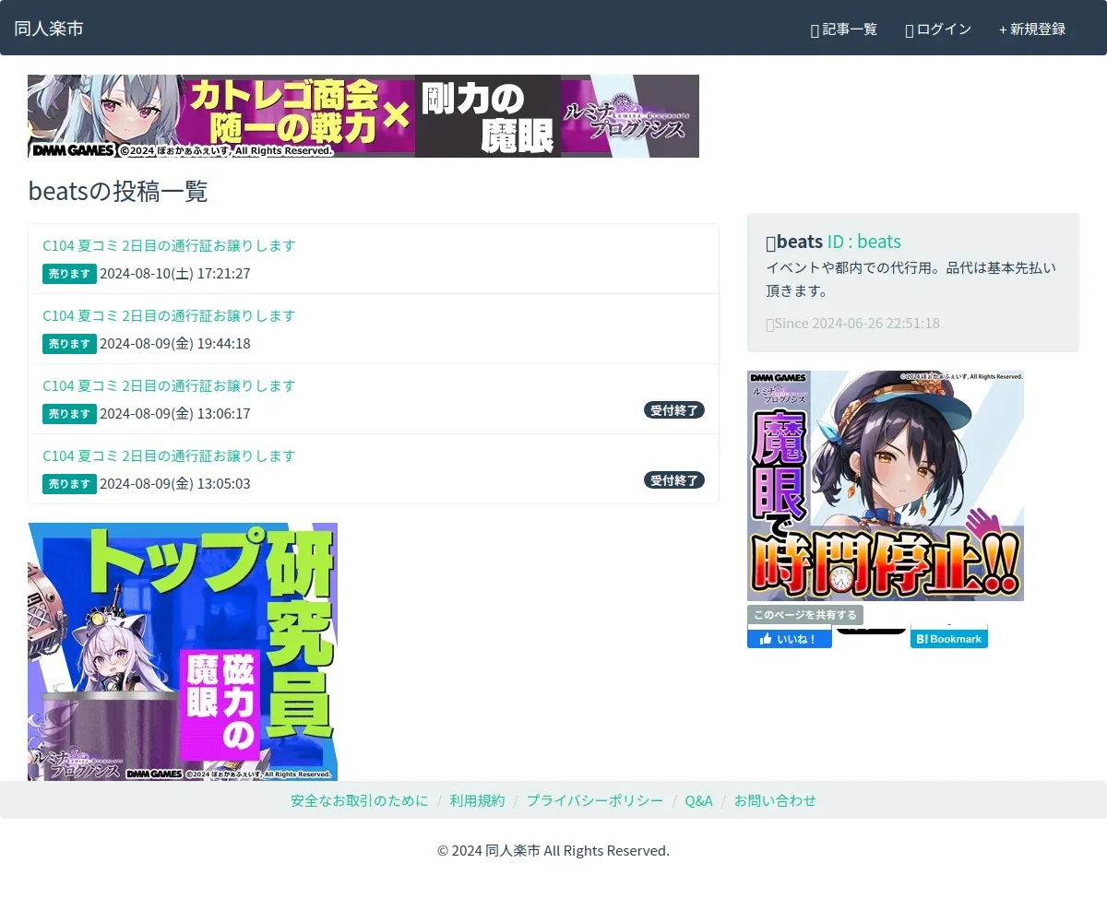Screen dimensions: 1107x922
Task: Open the プライバシーポリシー footer link
Action: [595, 800]
